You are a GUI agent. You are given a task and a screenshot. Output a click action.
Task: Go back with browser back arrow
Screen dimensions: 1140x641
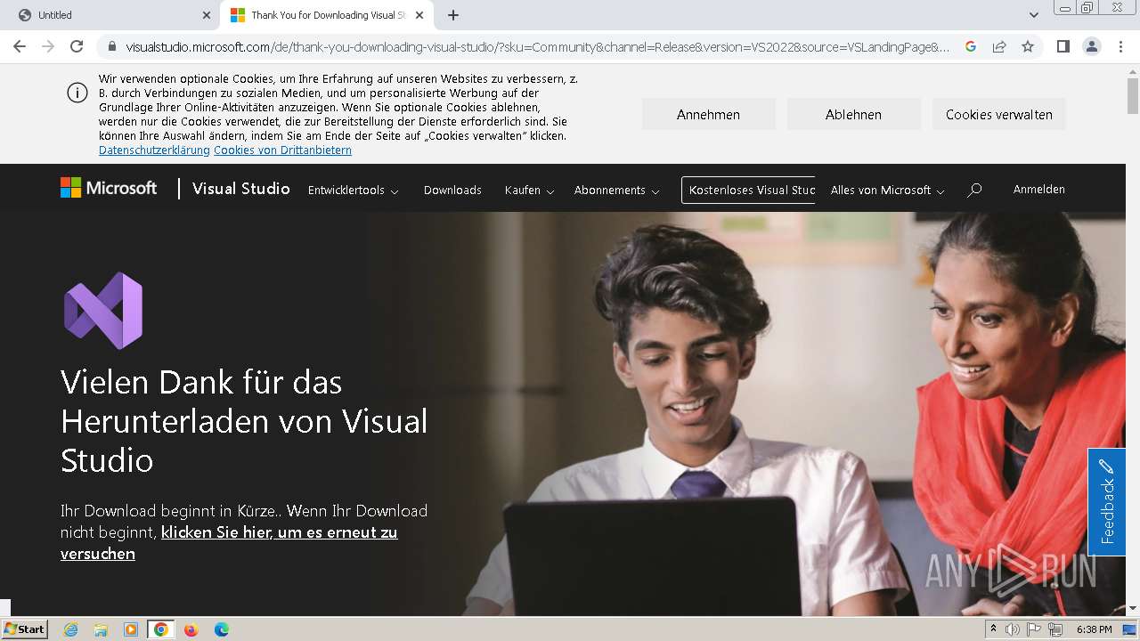pos(20,46)
